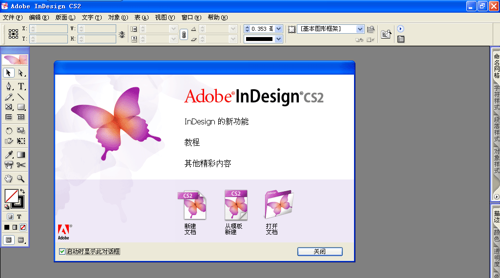Click the butterfly banner atop the toolbox
This screenshot has height=278, width=500.
[x=15, y=60]
